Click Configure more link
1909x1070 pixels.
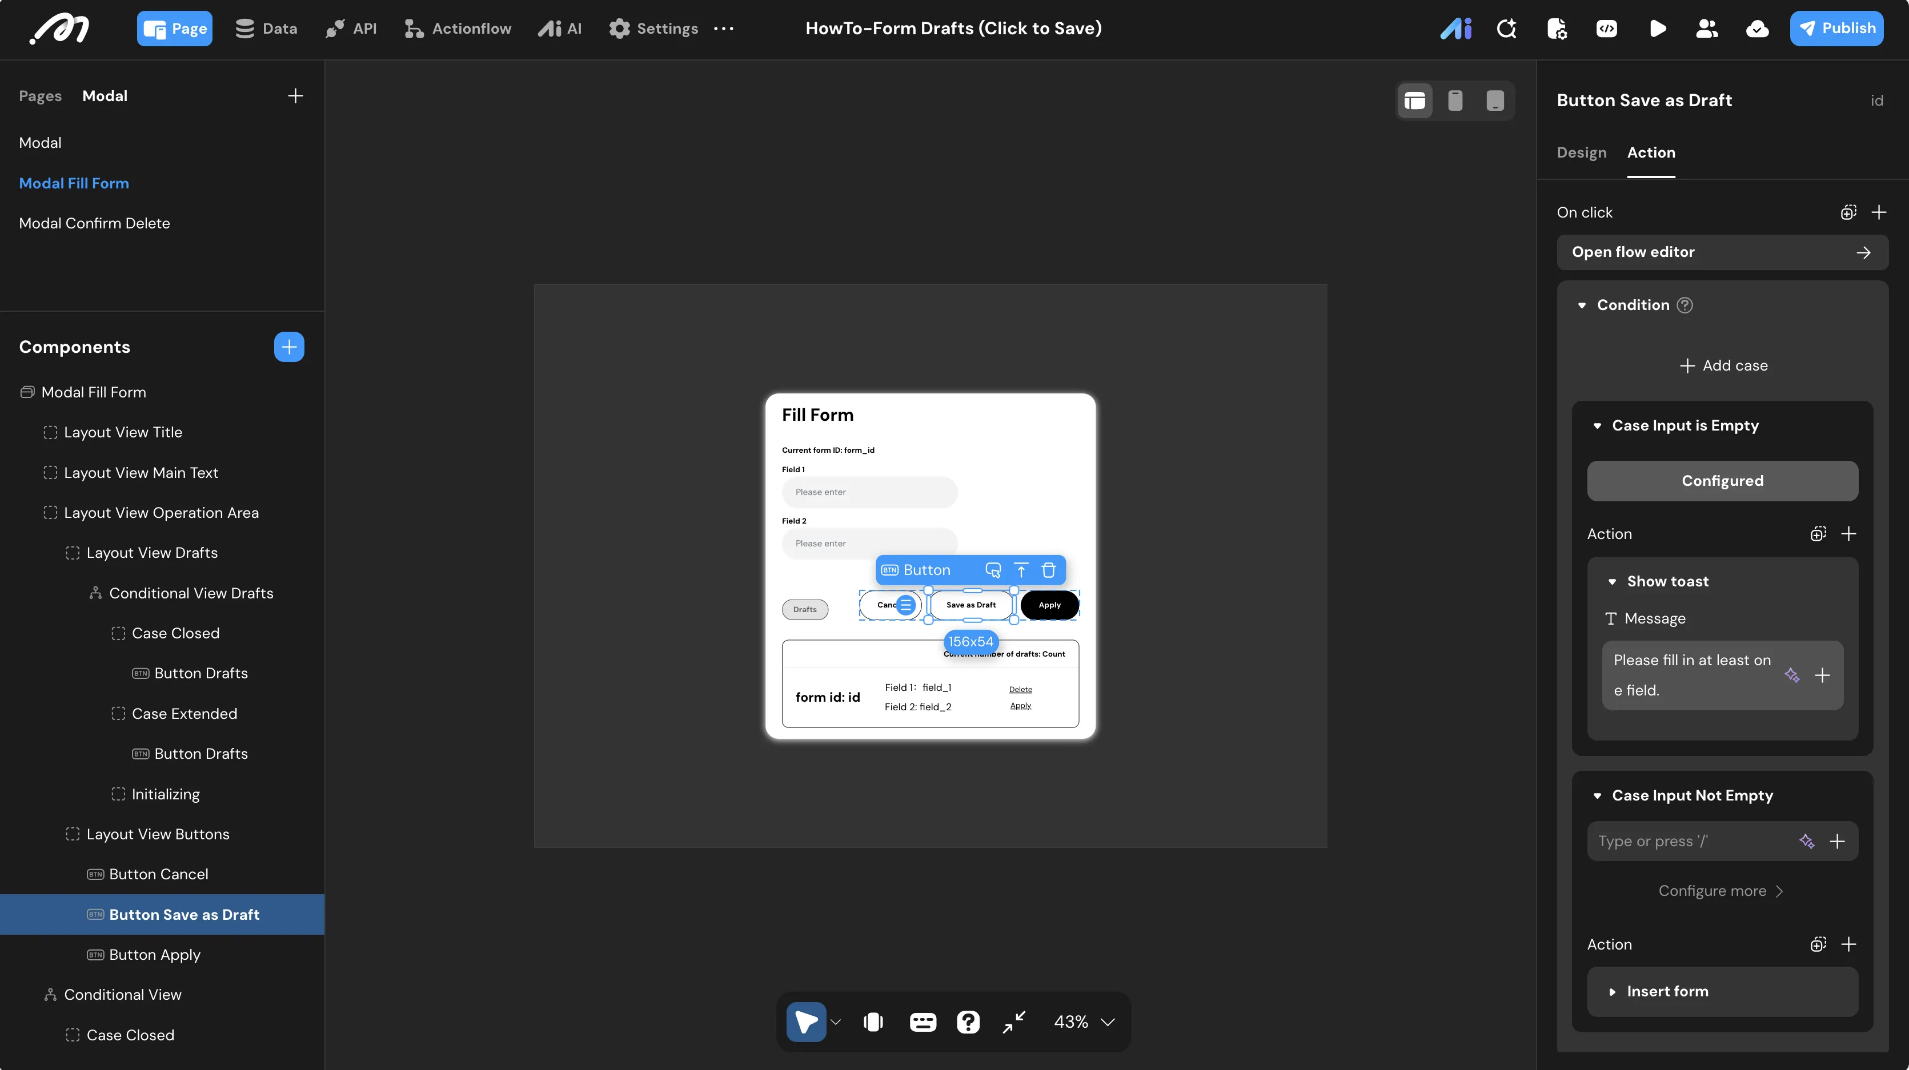(1722, 891)
